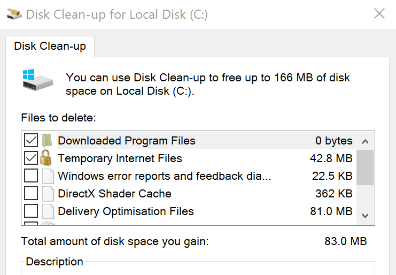
Task: Uncheck the Temporary Internet Files checkbox
Action: [x=31, y=158]
